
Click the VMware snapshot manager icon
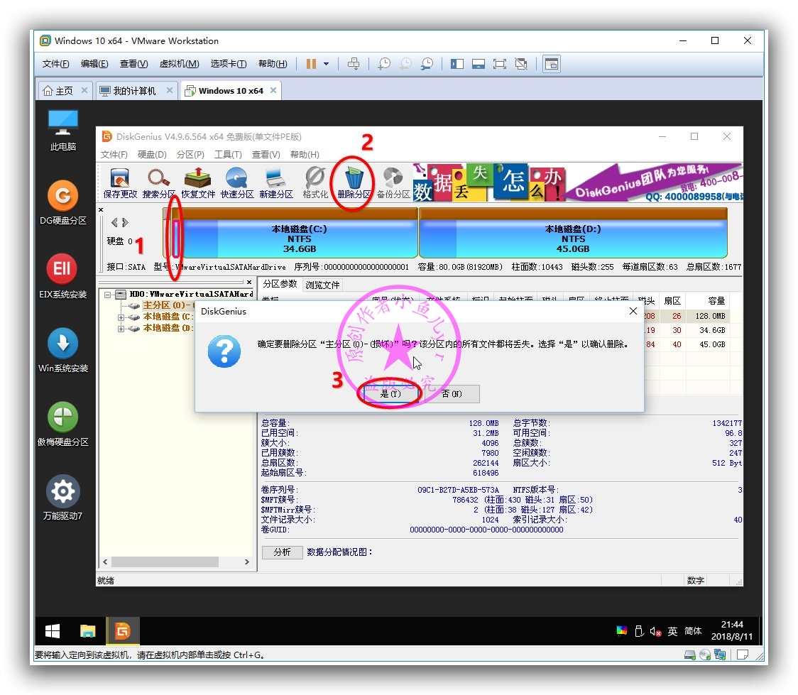point(427,64)
